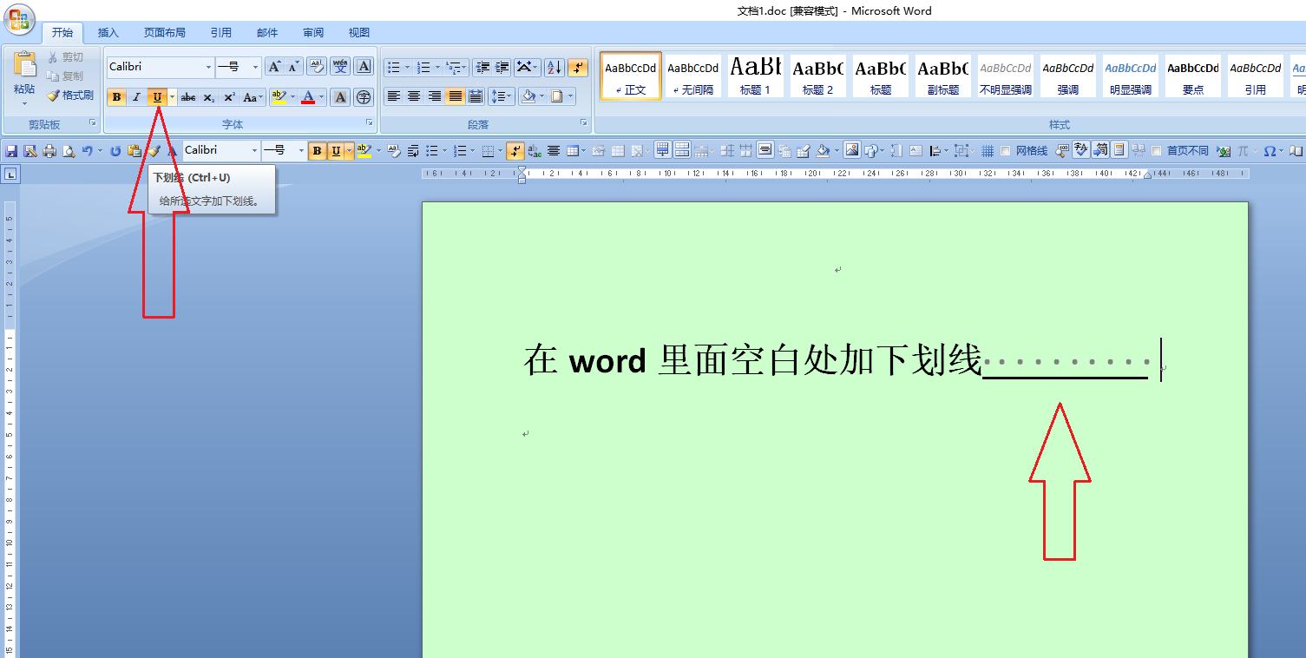The image size is (1306, 658).
Task: Click the Phonetic Guide (wén) icon
Action: [x=340, y=67]
